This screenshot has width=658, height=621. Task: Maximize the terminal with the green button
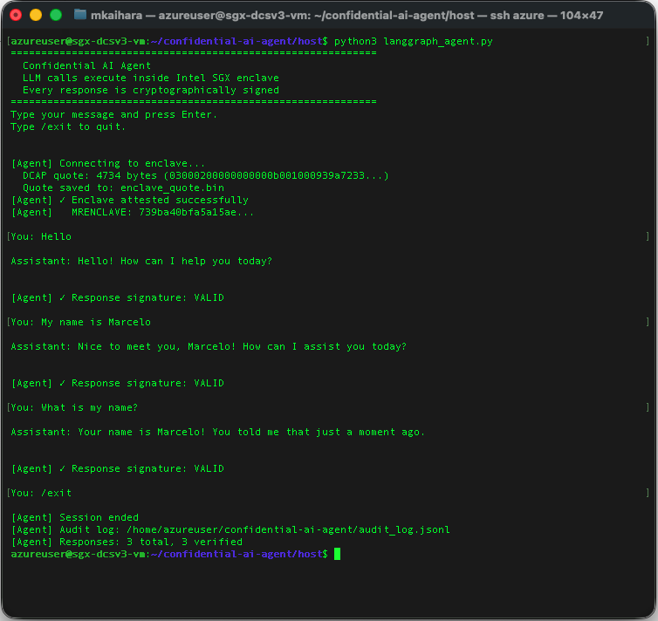[x=56, y=15]
